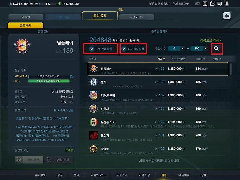240x180 pixels.
Task: Toggle the 심사 생략 클럽 checkbox
Action: (x=124, y=49)
